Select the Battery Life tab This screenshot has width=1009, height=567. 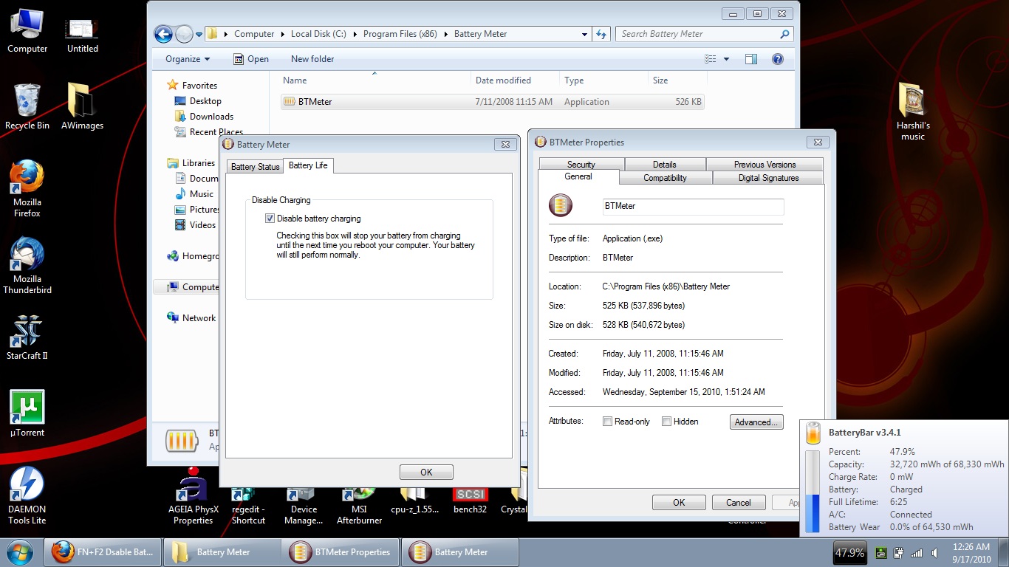(308, 165)
